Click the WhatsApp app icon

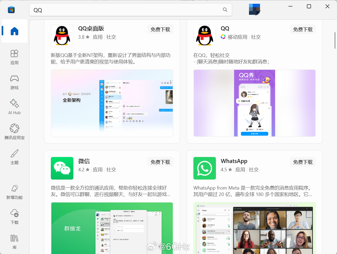[x=204, y=168]
